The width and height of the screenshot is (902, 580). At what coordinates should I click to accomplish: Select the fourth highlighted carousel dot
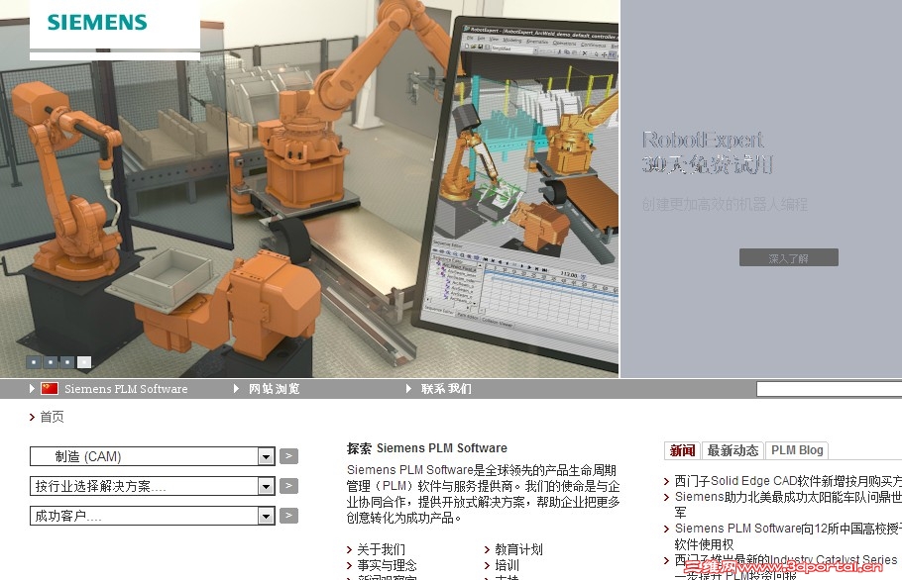click(84, 362)
